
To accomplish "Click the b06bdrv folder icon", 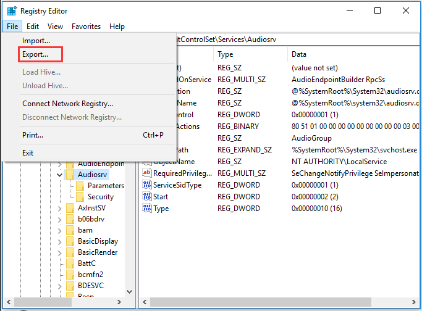I will 70,219.
